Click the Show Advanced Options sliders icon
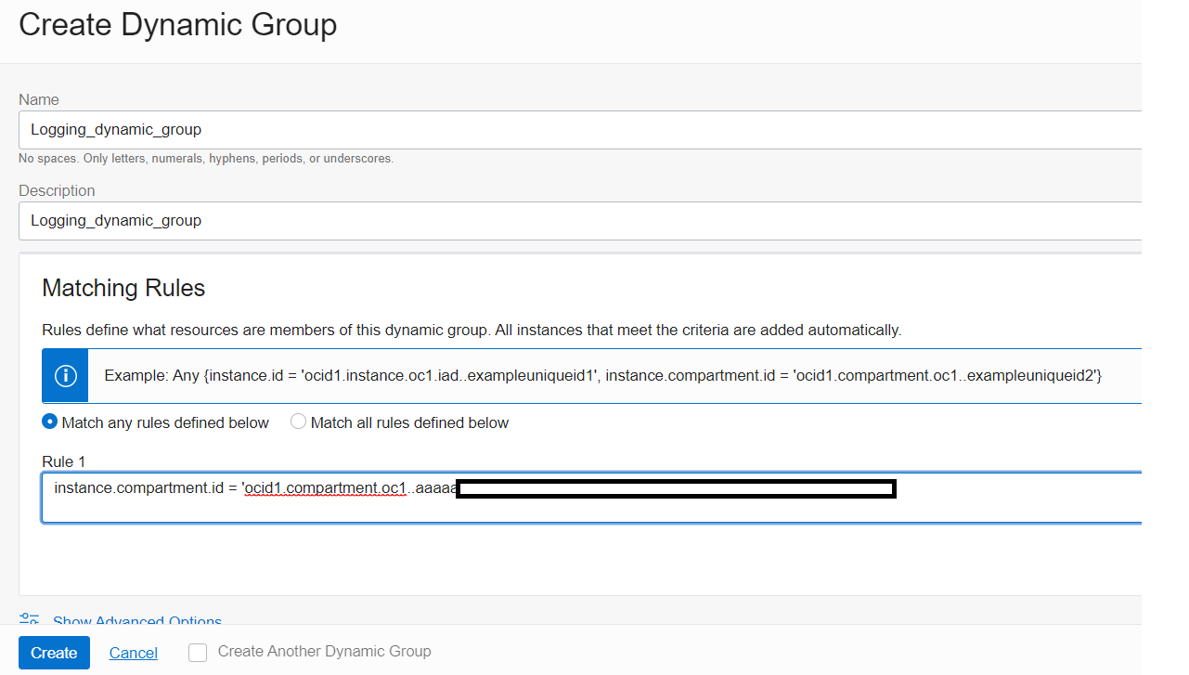The width and height of the screenshot is (1189, 675). tap(30, 619)
